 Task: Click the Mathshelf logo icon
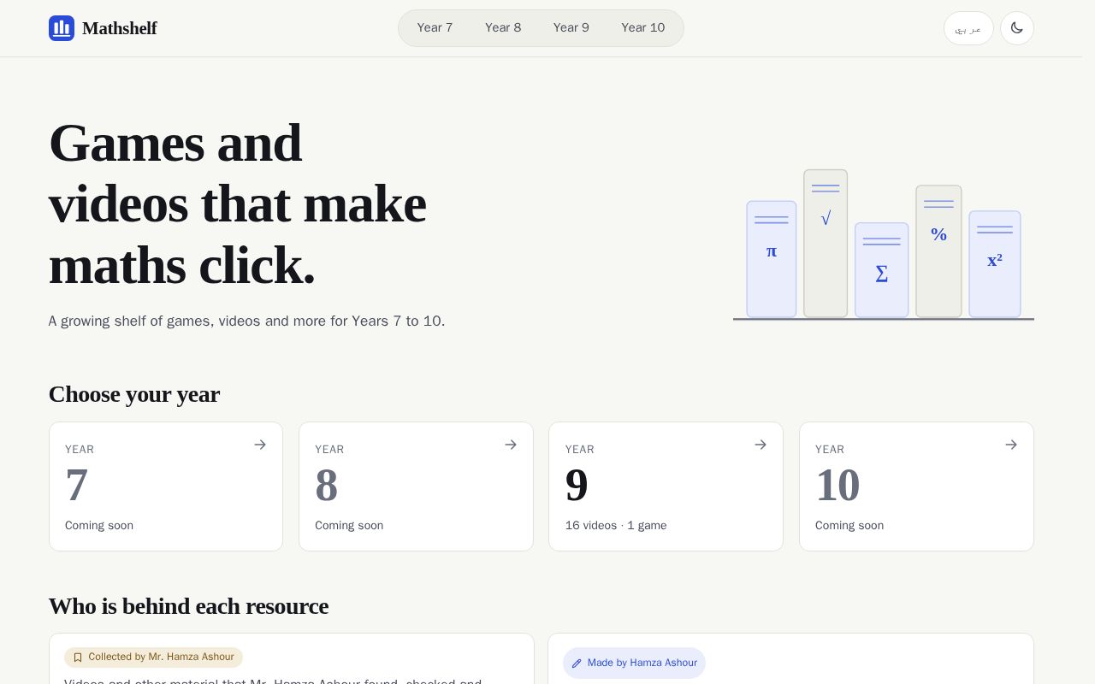point(62,28)
